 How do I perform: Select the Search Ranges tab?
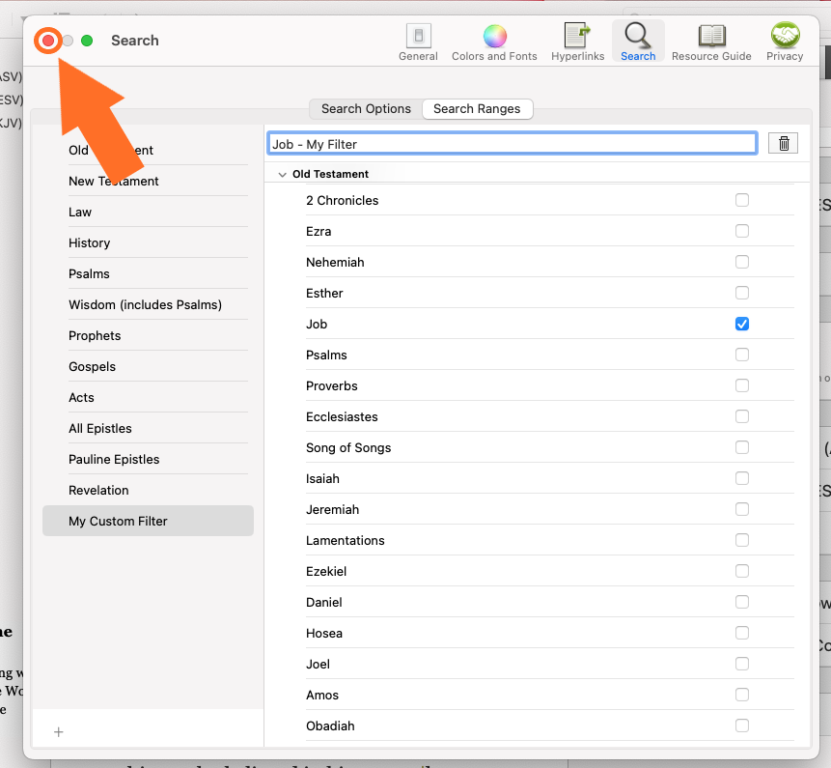(477, 109)
